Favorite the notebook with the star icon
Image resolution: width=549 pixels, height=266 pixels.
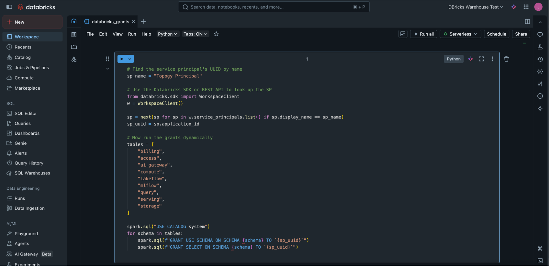click(x=216, y=34)
